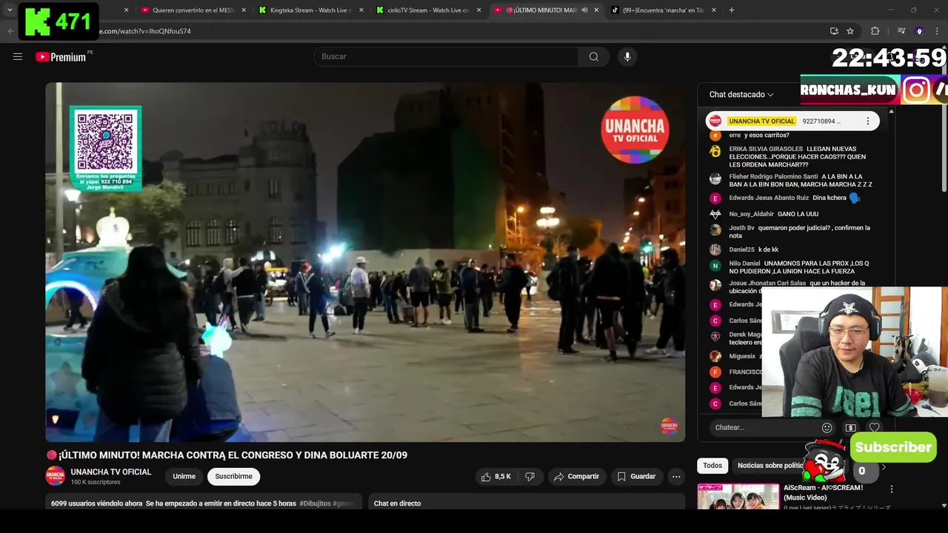This screenshot has width=948, height=533.
Task: Click the magnifier search button
Action: 594,56
